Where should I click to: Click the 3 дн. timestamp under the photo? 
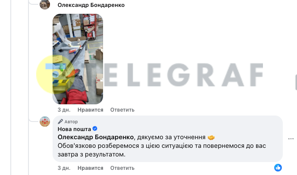pyautogui.click(x=64, y=110)
